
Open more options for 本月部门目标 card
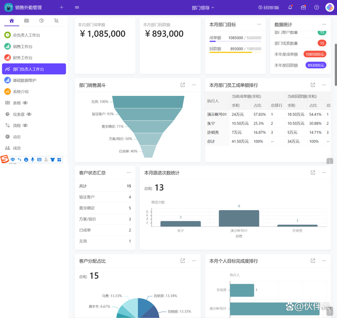point(259,24)
